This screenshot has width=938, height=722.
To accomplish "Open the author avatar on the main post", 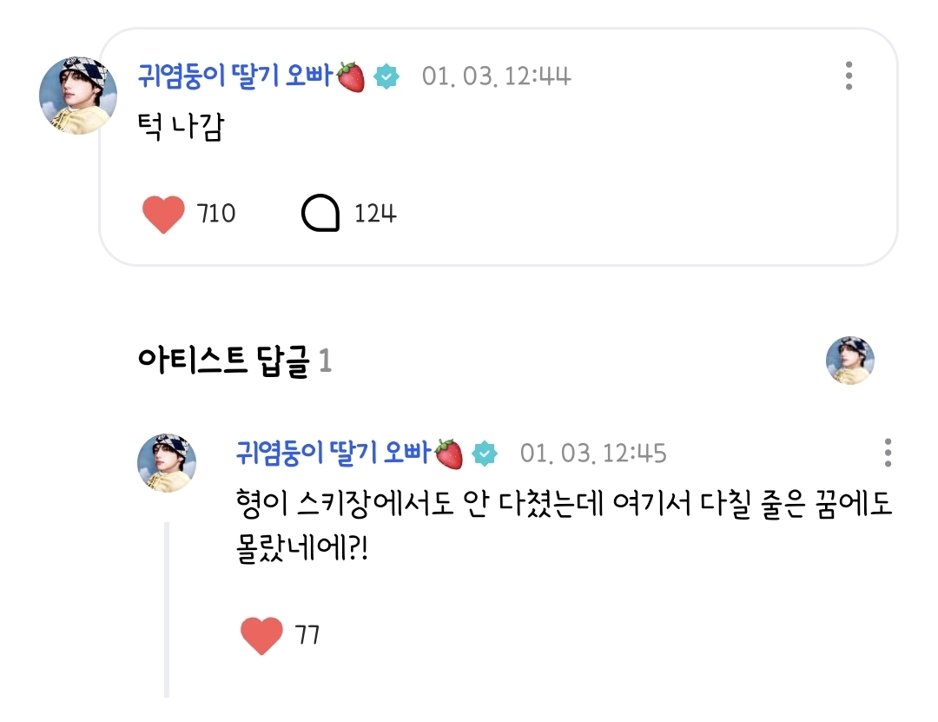I will pyautogui.click(x=78, y=96).
